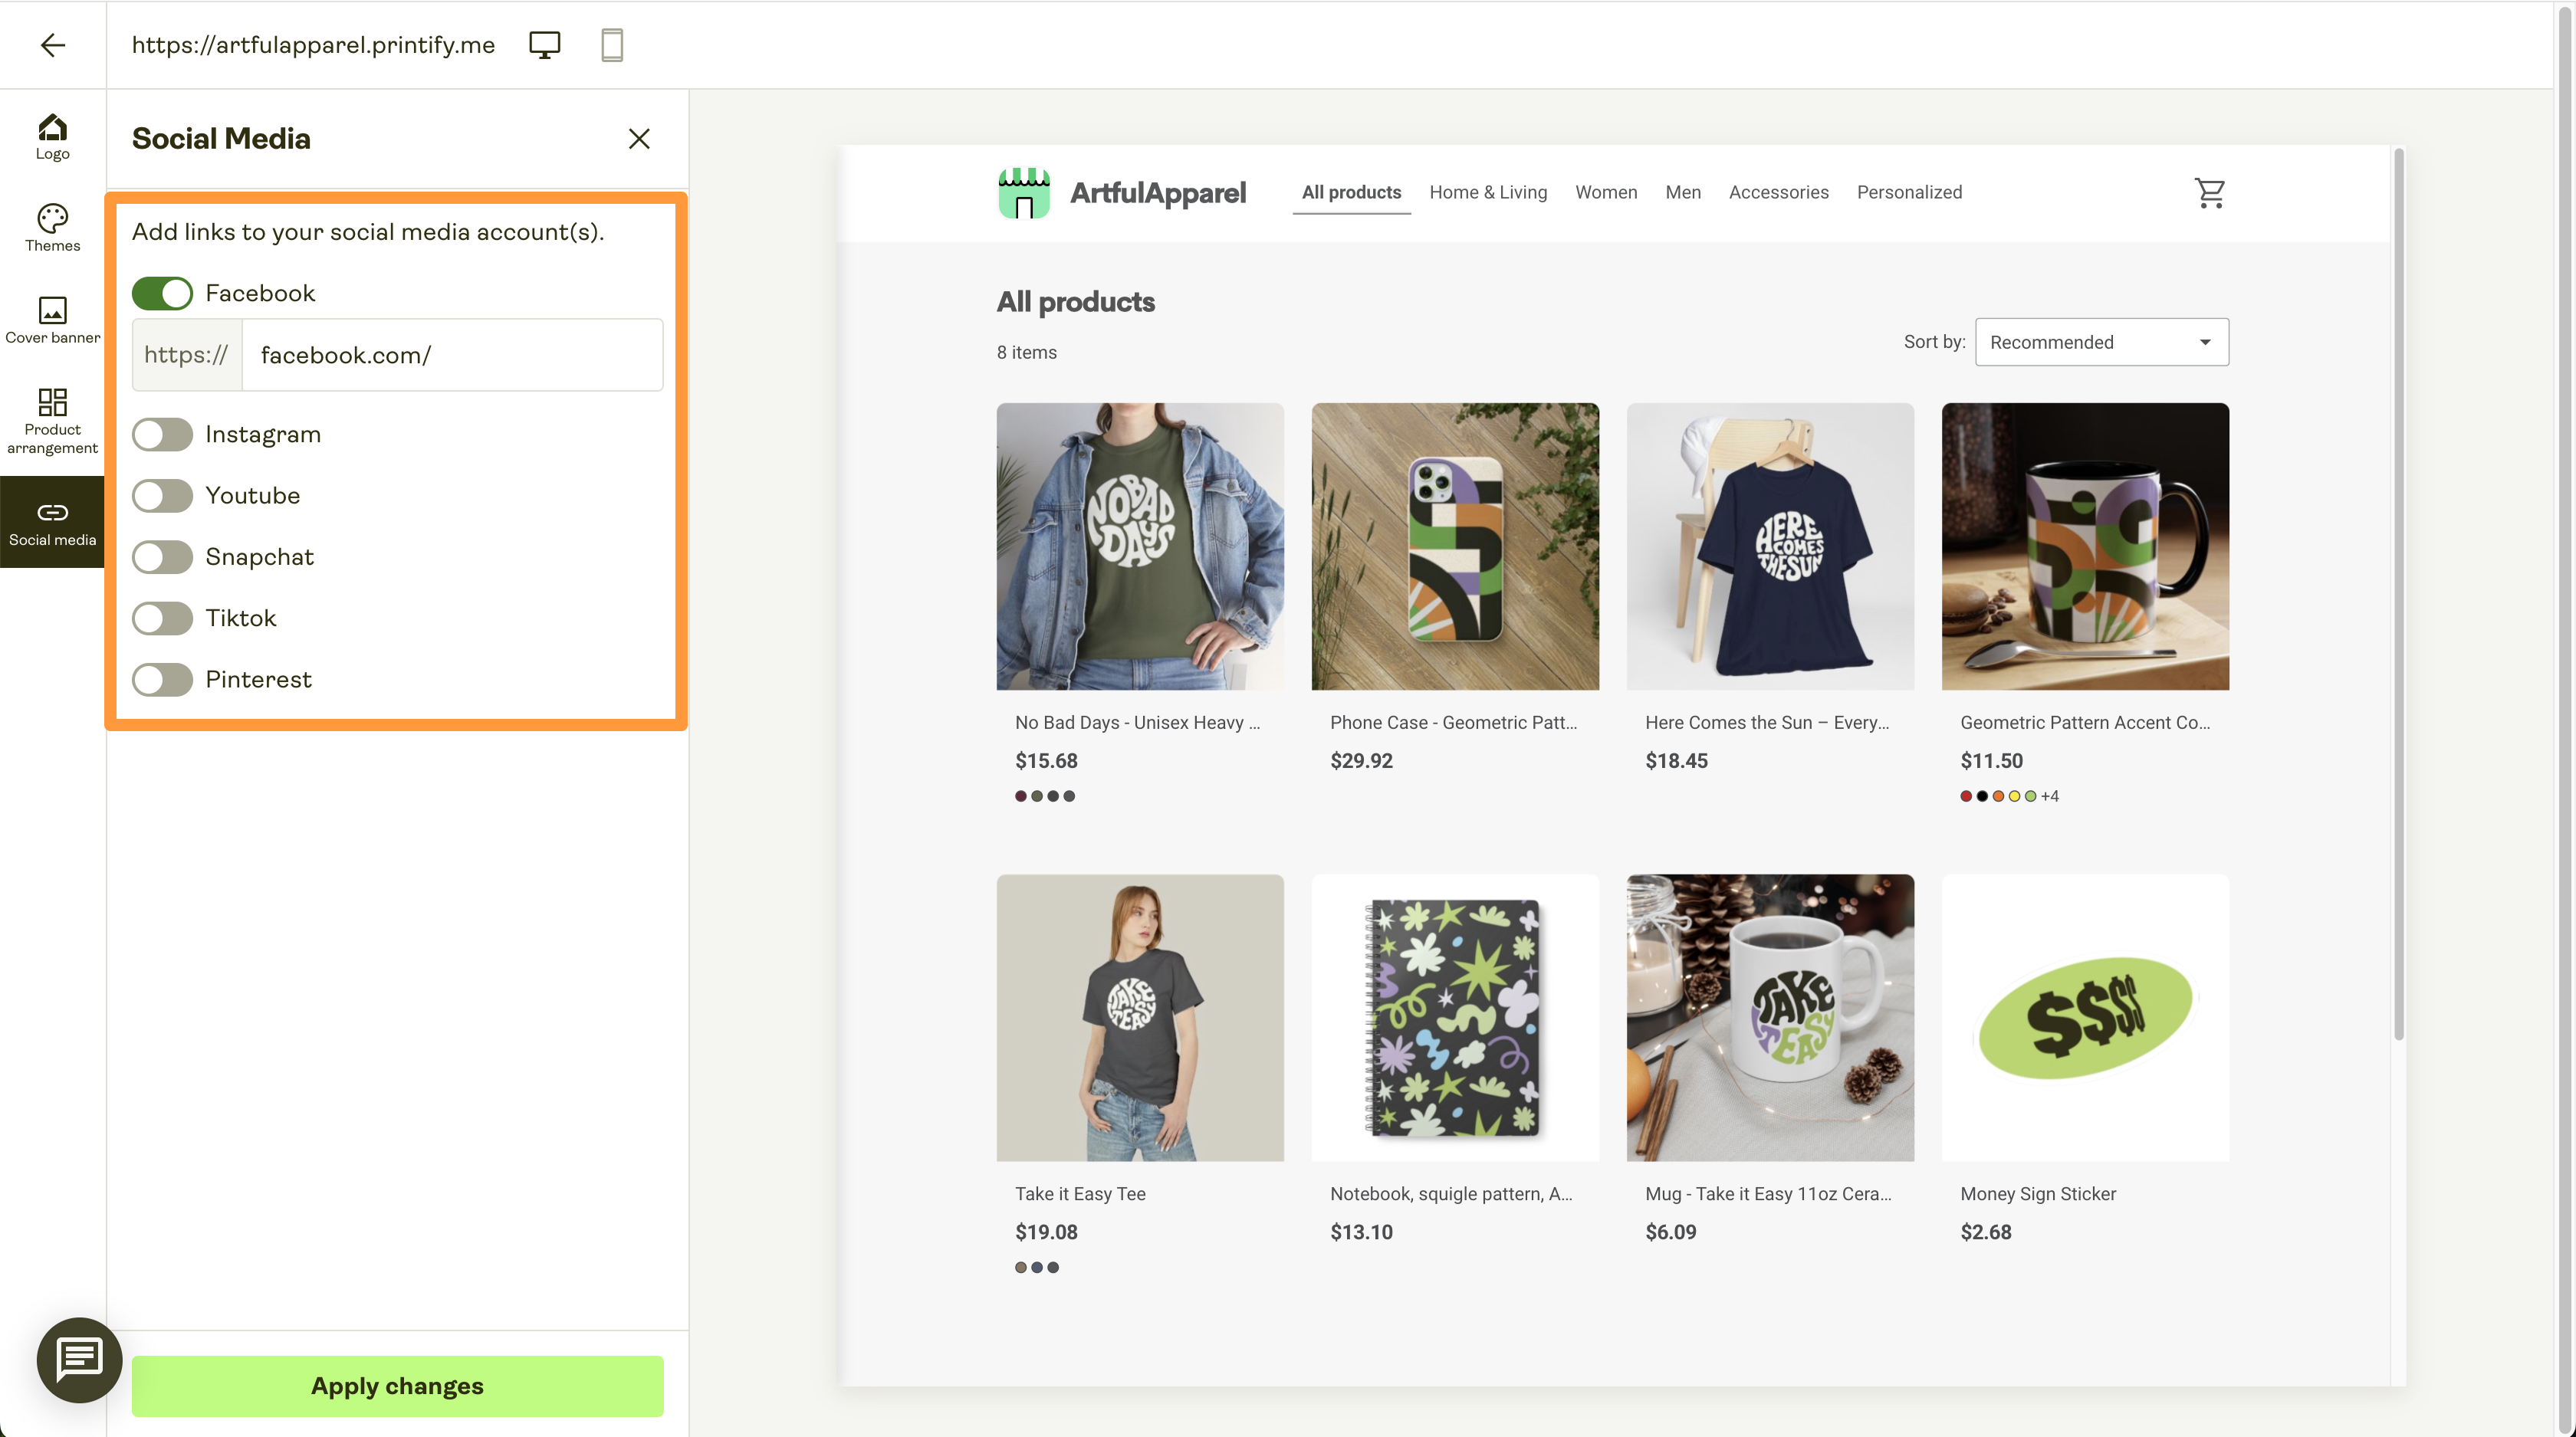Select the Home & Living tab
The width and height of the screenshot is (2576, 1437).
click(x=1488, y=193)
